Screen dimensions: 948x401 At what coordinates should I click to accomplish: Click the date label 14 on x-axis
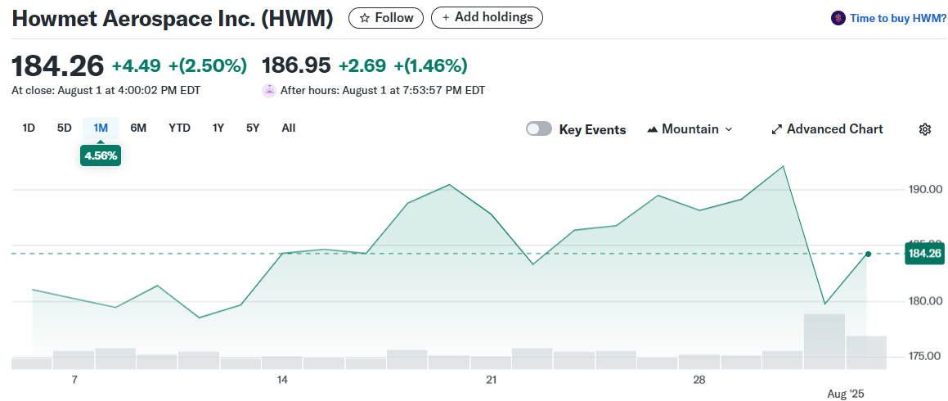point(281,380)
